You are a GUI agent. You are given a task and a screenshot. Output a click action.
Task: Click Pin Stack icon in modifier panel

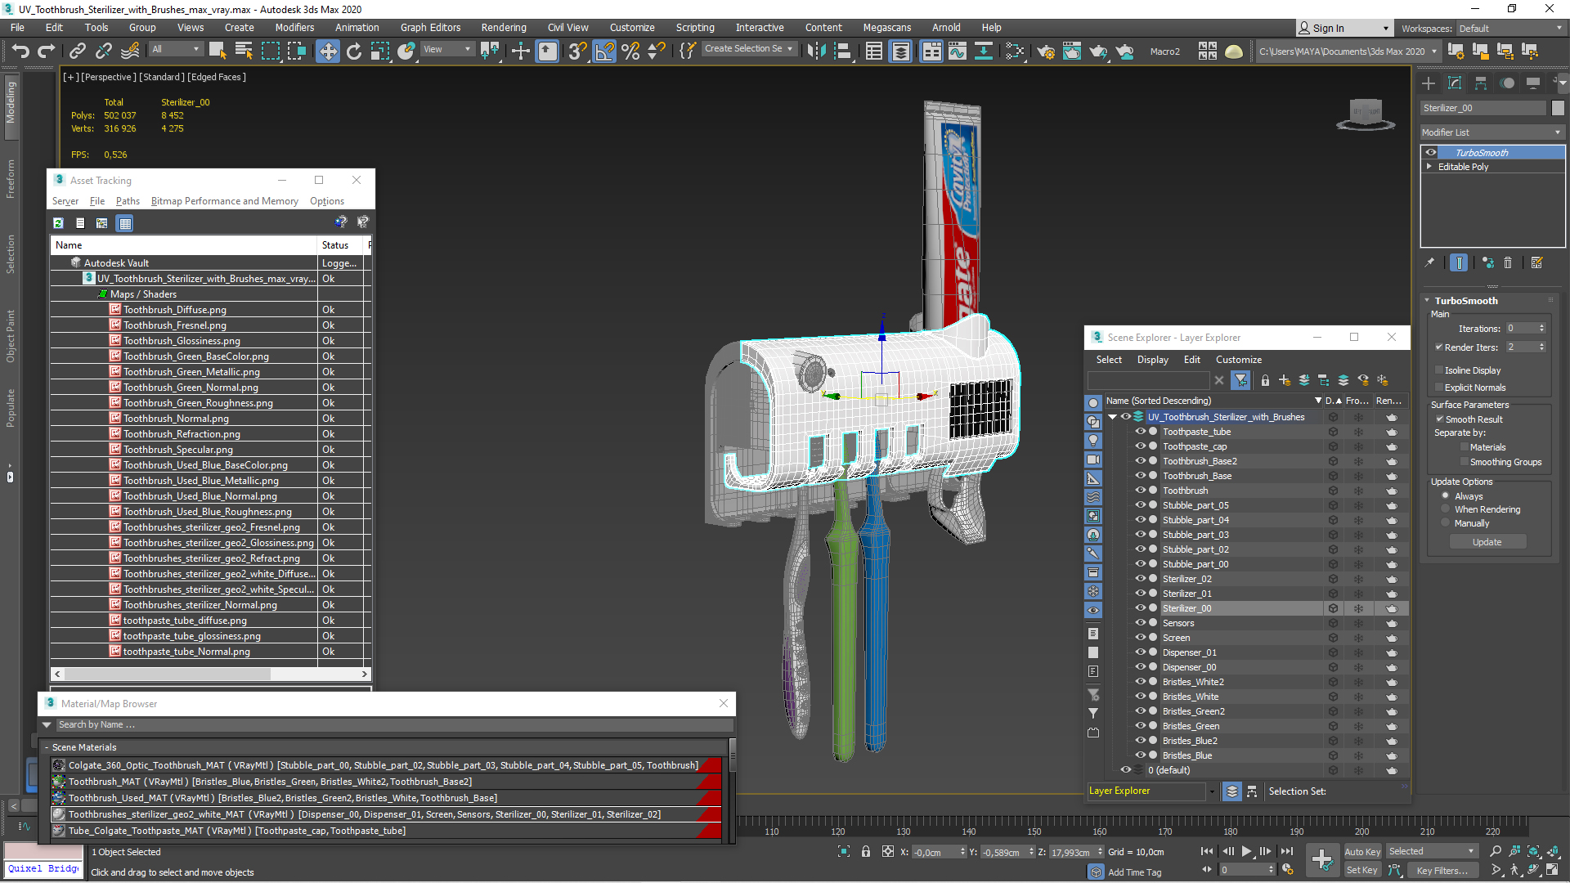1429,263
